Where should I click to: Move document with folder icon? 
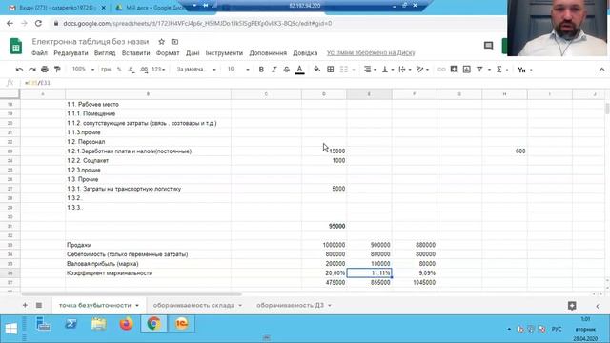pos(174,42)
